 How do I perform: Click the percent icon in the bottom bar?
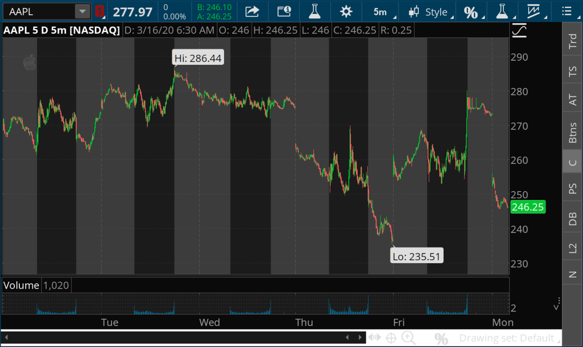(441, 338)
